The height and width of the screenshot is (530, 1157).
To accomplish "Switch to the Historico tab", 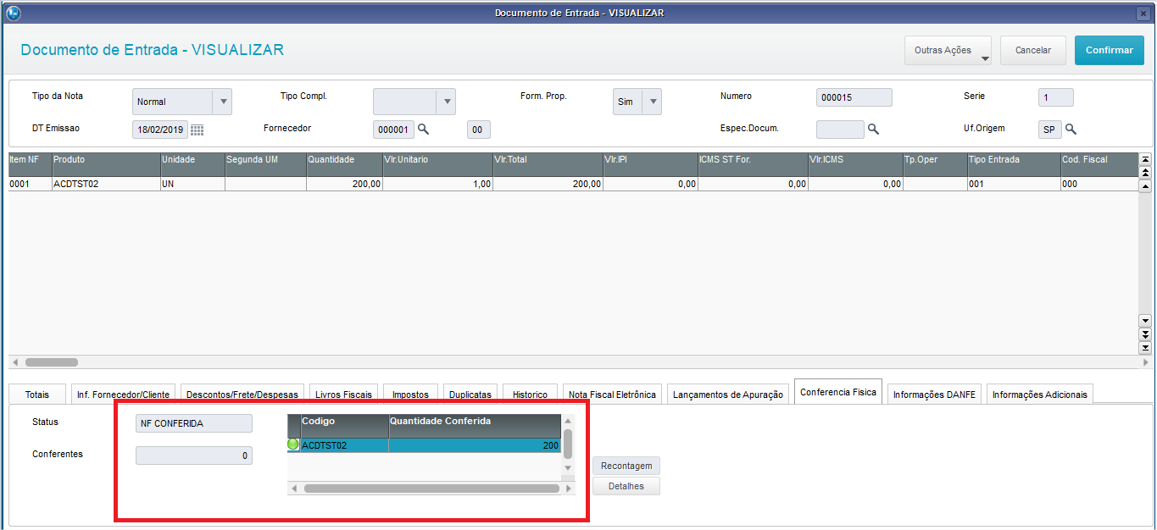I will pos(530,395).
